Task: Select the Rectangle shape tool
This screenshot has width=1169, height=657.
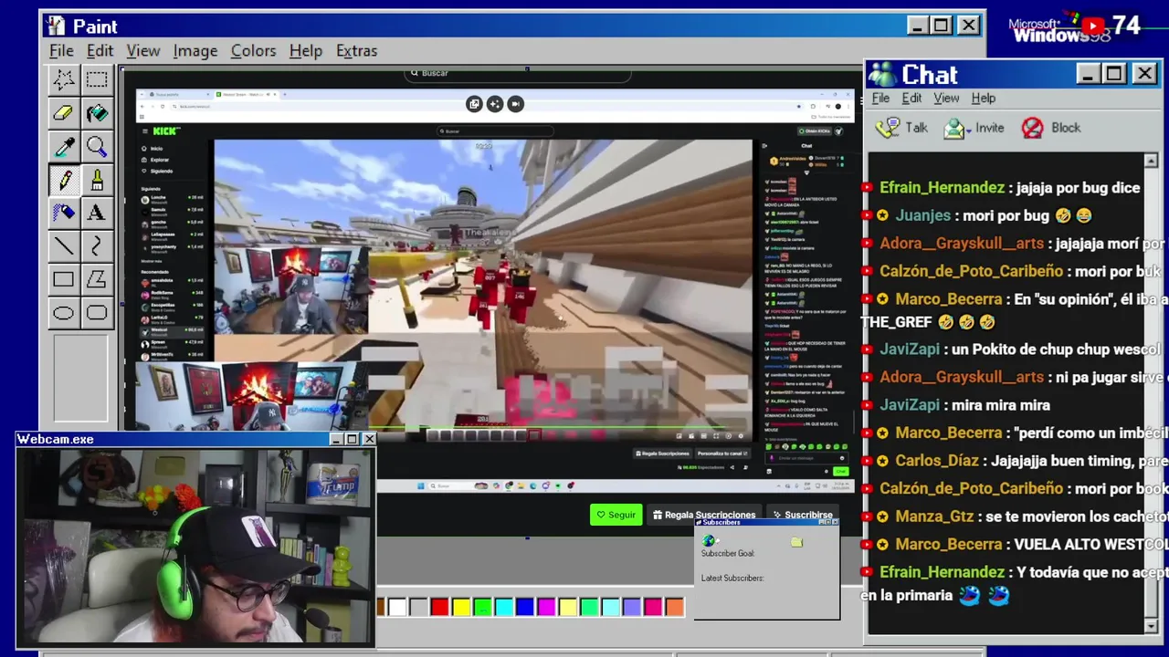Action: point(63,279)
